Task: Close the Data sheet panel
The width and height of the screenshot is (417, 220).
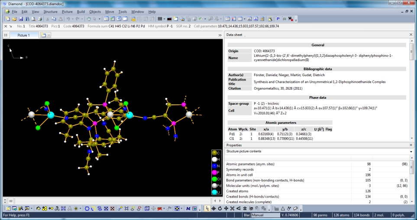Action: [x=411, y=35]
